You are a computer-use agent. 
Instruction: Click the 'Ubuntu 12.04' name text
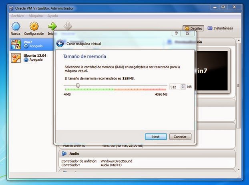35,56
